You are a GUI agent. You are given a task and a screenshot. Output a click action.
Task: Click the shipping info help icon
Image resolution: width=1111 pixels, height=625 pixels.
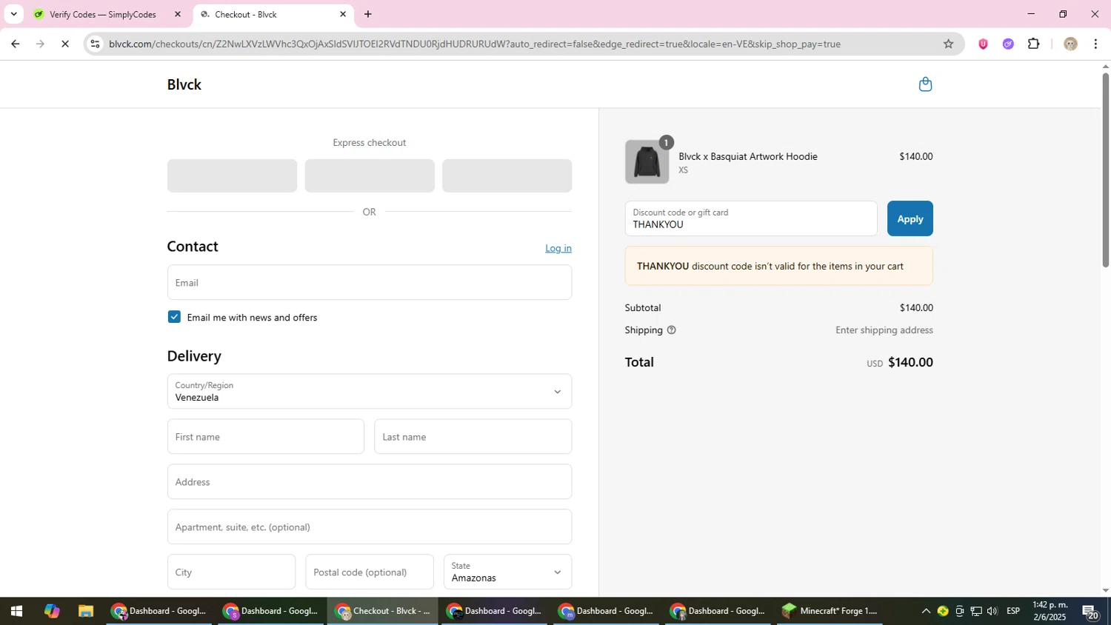[672, 330]
